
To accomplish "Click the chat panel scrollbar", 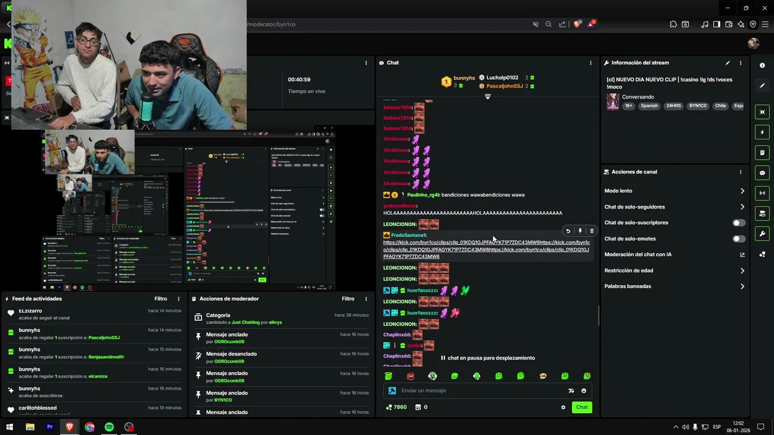I will 599,315.
